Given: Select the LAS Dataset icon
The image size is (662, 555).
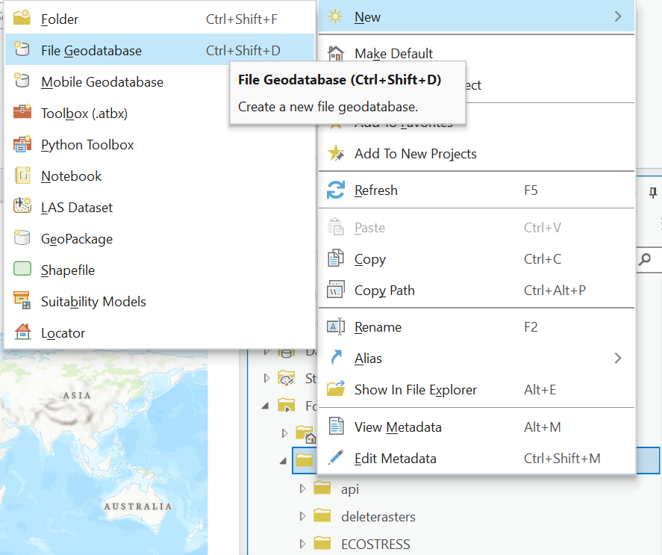Looking at the screenshot, I should [x=22, y=208].
